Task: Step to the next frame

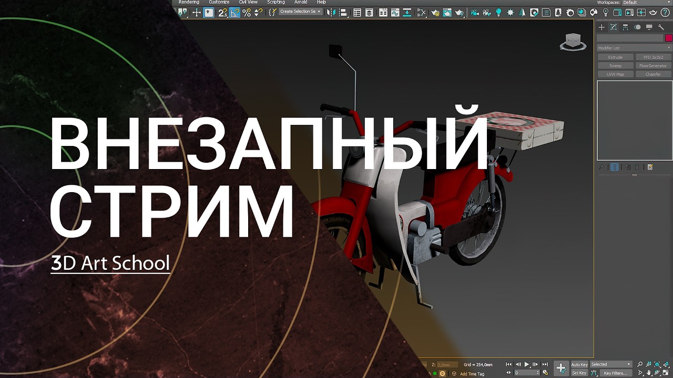Action: (536, 364)
